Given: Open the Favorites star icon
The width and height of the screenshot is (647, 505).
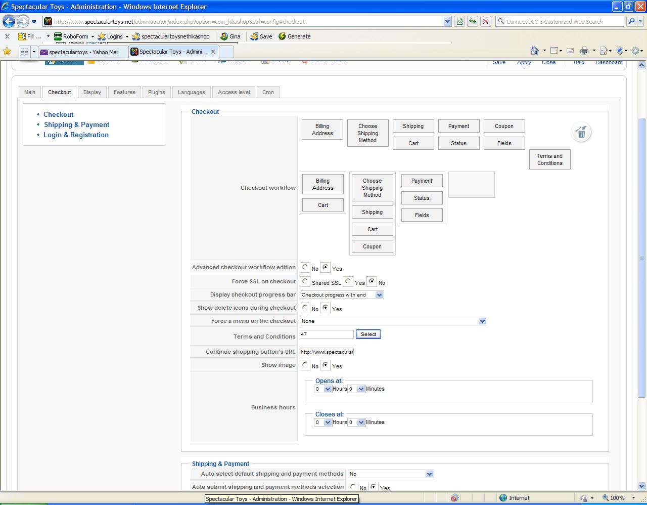Looking at the screenshot, I should coord(7,51).
